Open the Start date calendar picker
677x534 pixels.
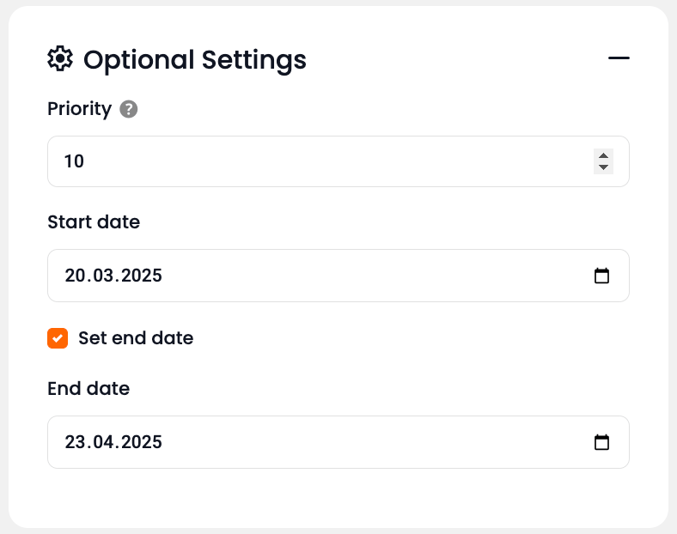tap(602, 276)
